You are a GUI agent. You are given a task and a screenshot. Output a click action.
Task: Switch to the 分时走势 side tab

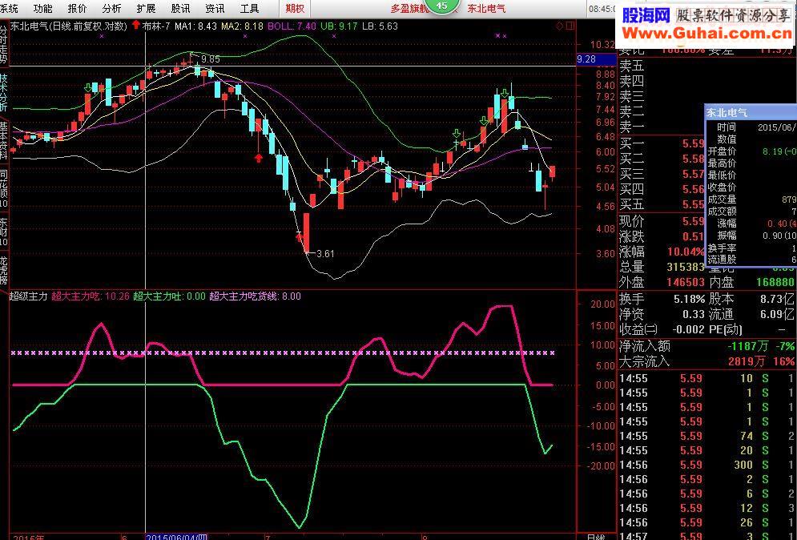(4, 45)
